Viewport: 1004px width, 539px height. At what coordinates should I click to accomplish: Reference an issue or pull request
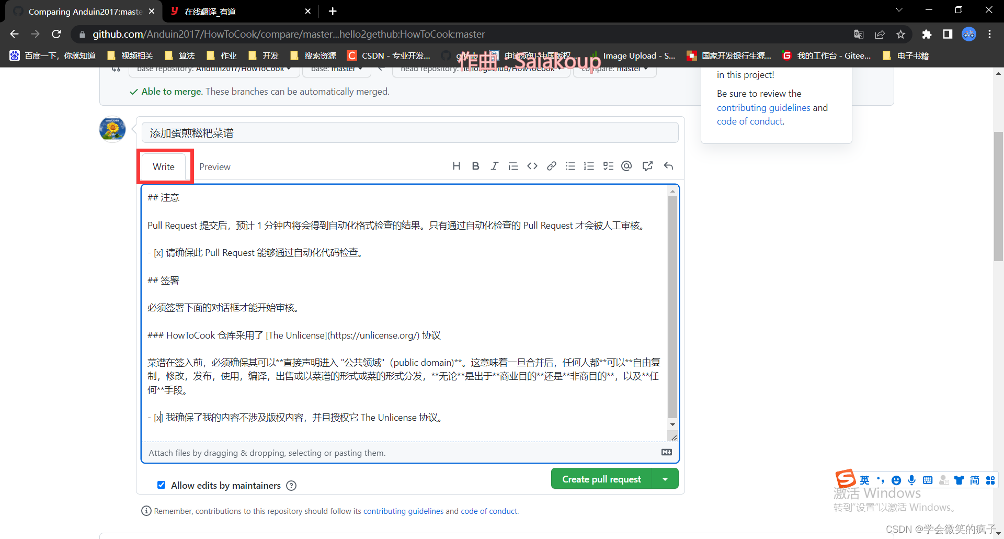(647, 166)
